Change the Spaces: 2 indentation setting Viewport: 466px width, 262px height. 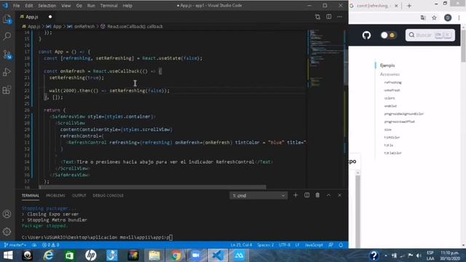265,245
